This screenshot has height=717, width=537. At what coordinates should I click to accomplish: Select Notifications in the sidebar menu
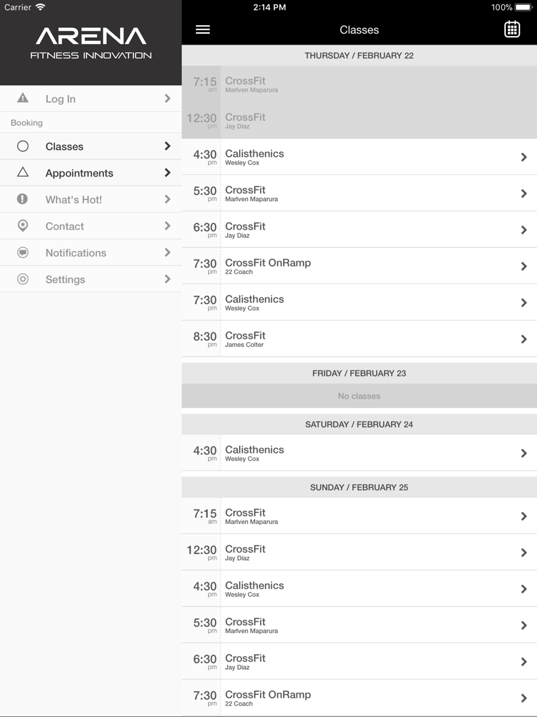tap(91, 253)
